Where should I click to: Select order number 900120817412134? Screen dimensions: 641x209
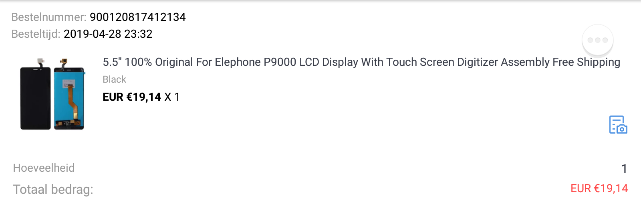point(138,17)
